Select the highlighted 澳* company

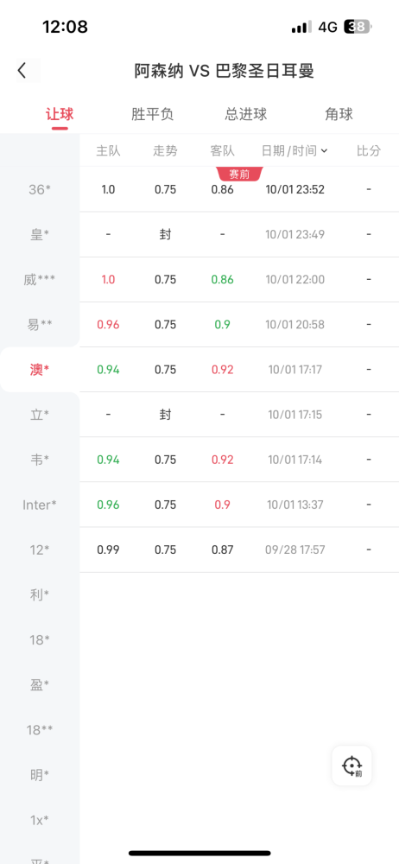pyautogui.click(x=40, y=370)
